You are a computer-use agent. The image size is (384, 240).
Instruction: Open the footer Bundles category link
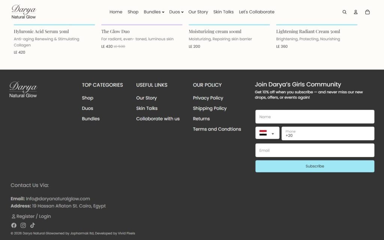91,119
